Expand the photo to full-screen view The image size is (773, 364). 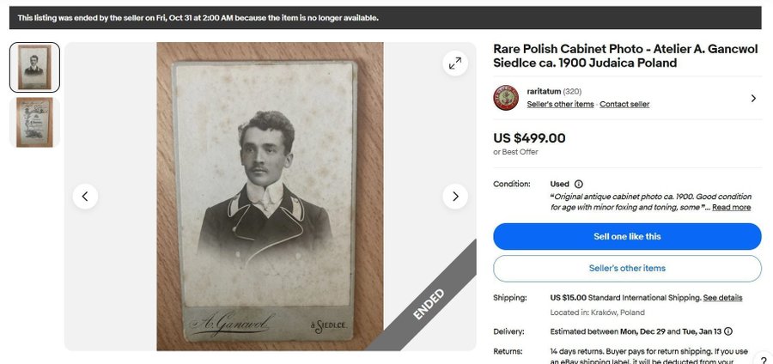[x=455, y=63]
